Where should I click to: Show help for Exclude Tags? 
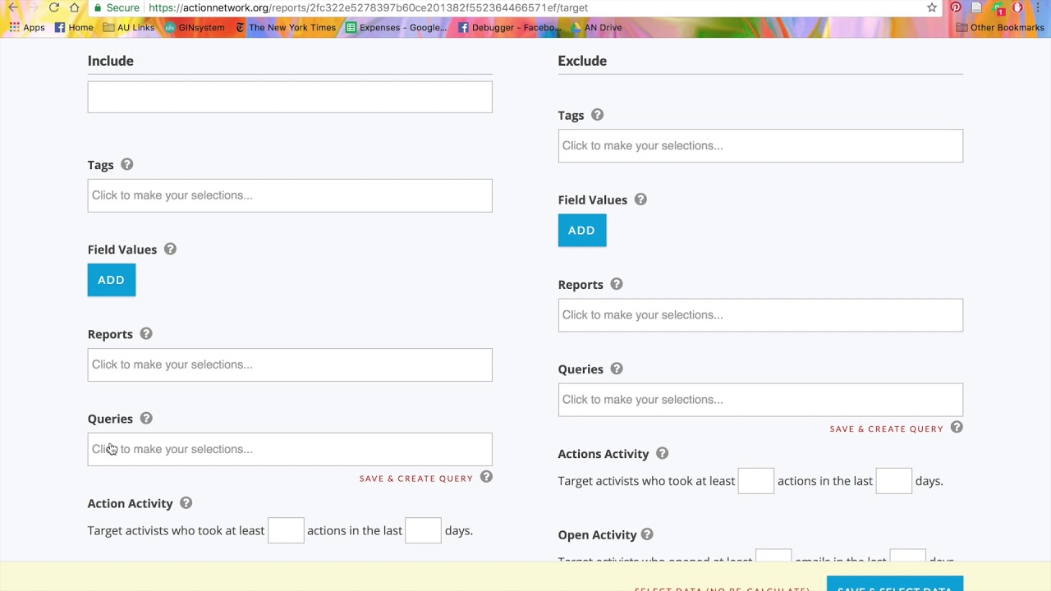pos(597,115)
